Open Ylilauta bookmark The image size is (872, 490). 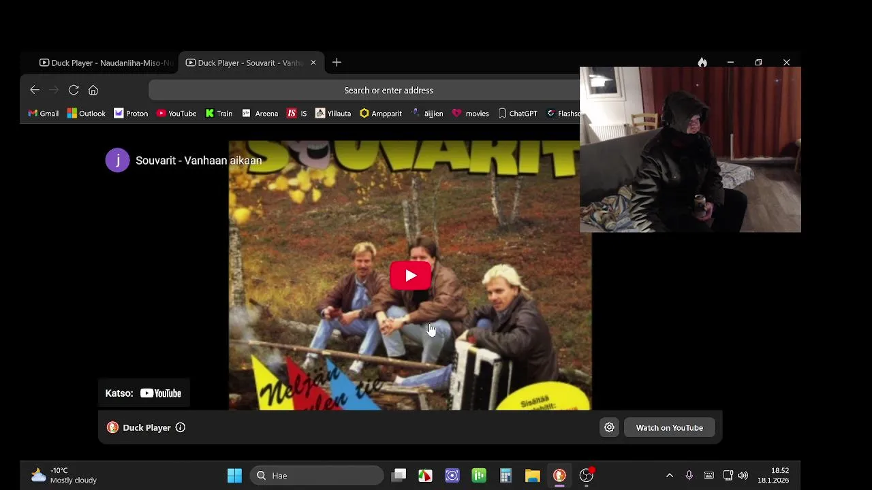(333, 114)
